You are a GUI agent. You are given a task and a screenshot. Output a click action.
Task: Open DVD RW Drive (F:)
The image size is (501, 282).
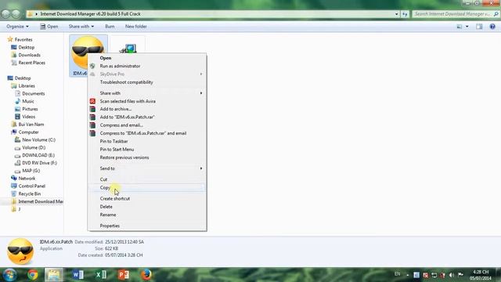[39, 163]
